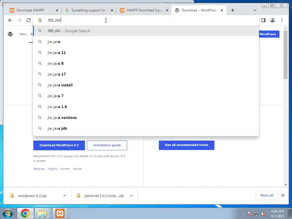The image size is (292, 219).
Task: Choose the "jre java install" suggestion
Action: (x=146, y=85)
